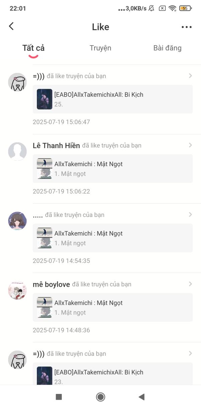Open the anime girl avatar of user .....
This screenshot has width=201, height=409.
pyautogui.click(x=17, y=221)
